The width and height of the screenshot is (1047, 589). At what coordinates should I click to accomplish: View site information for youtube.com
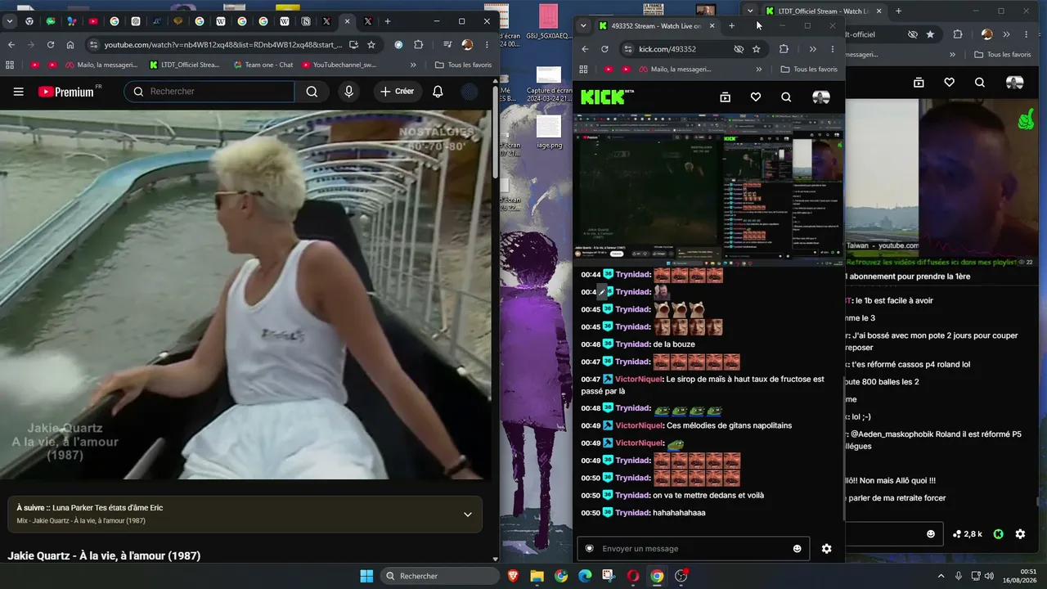(92, 45)
